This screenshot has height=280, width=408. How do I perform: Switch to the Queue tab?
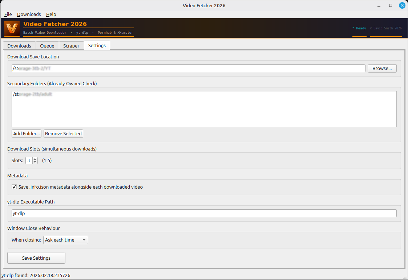47,46
